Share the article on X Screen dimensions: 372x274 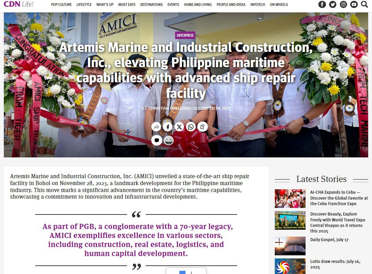pyautogui.click(x=179, y=127)
